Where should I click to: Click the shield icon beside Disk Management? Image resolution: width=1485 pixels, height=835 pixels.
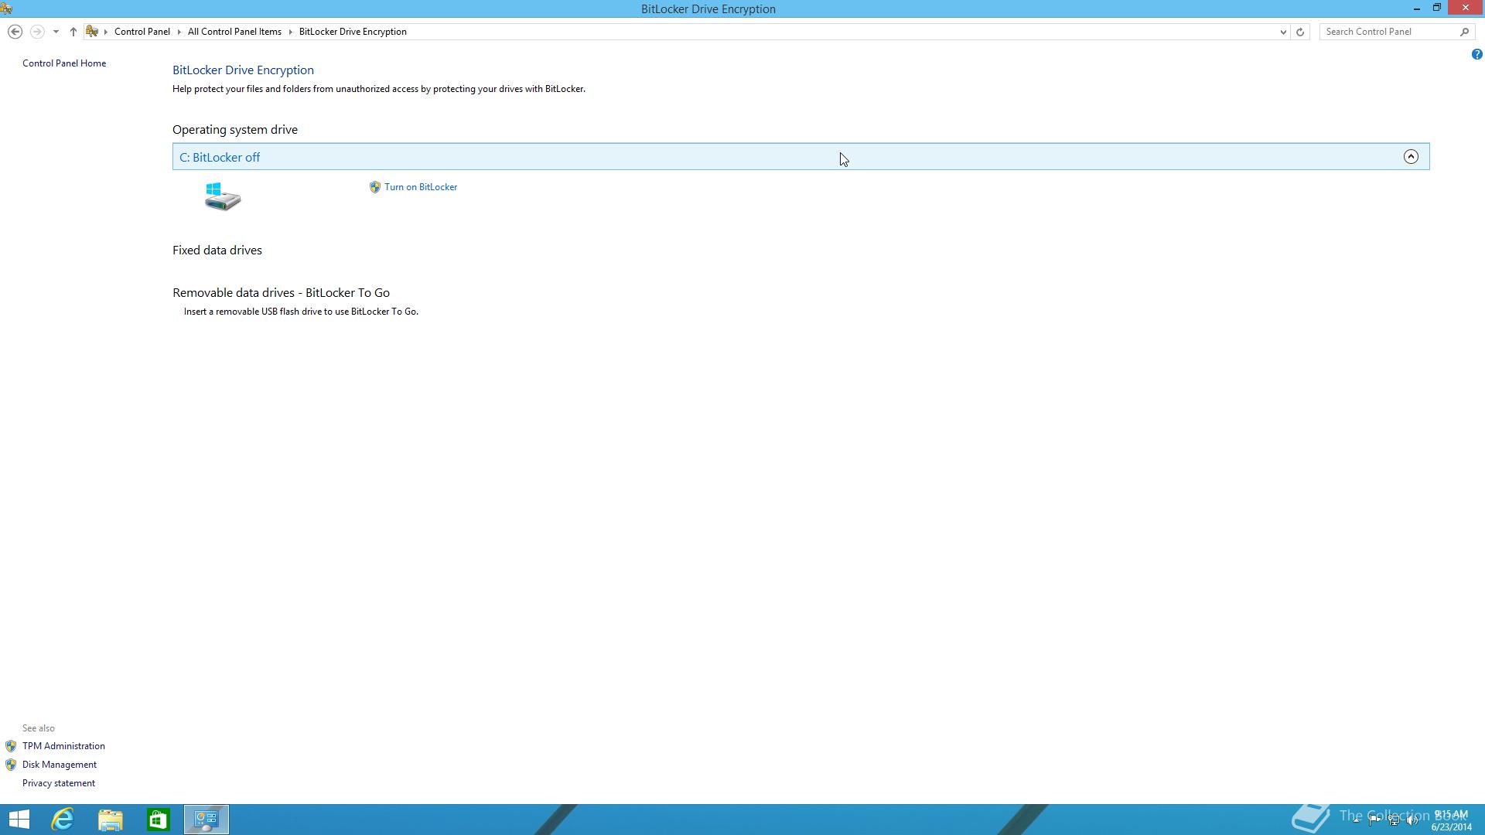(x=11, y=765)
